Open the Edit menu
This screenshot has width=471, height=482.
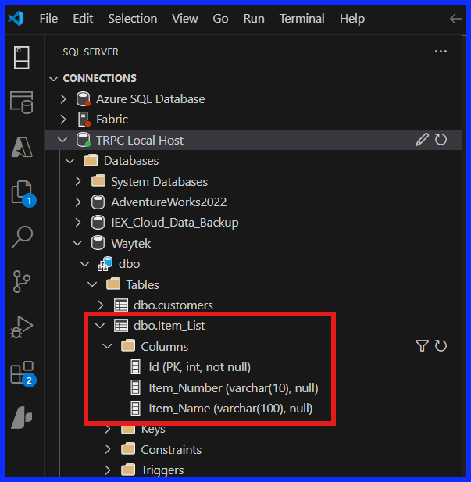(x=83, y=19)
